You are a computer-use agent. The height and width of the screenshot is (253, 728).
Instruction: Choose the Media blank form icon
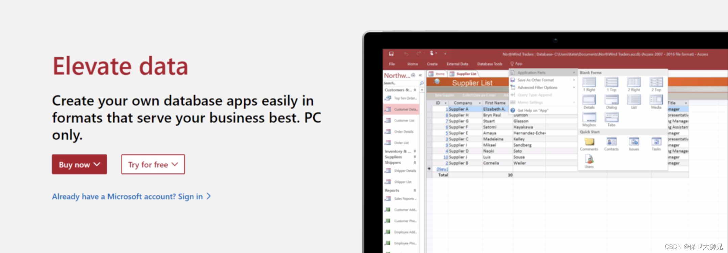[x=656, y=102]
